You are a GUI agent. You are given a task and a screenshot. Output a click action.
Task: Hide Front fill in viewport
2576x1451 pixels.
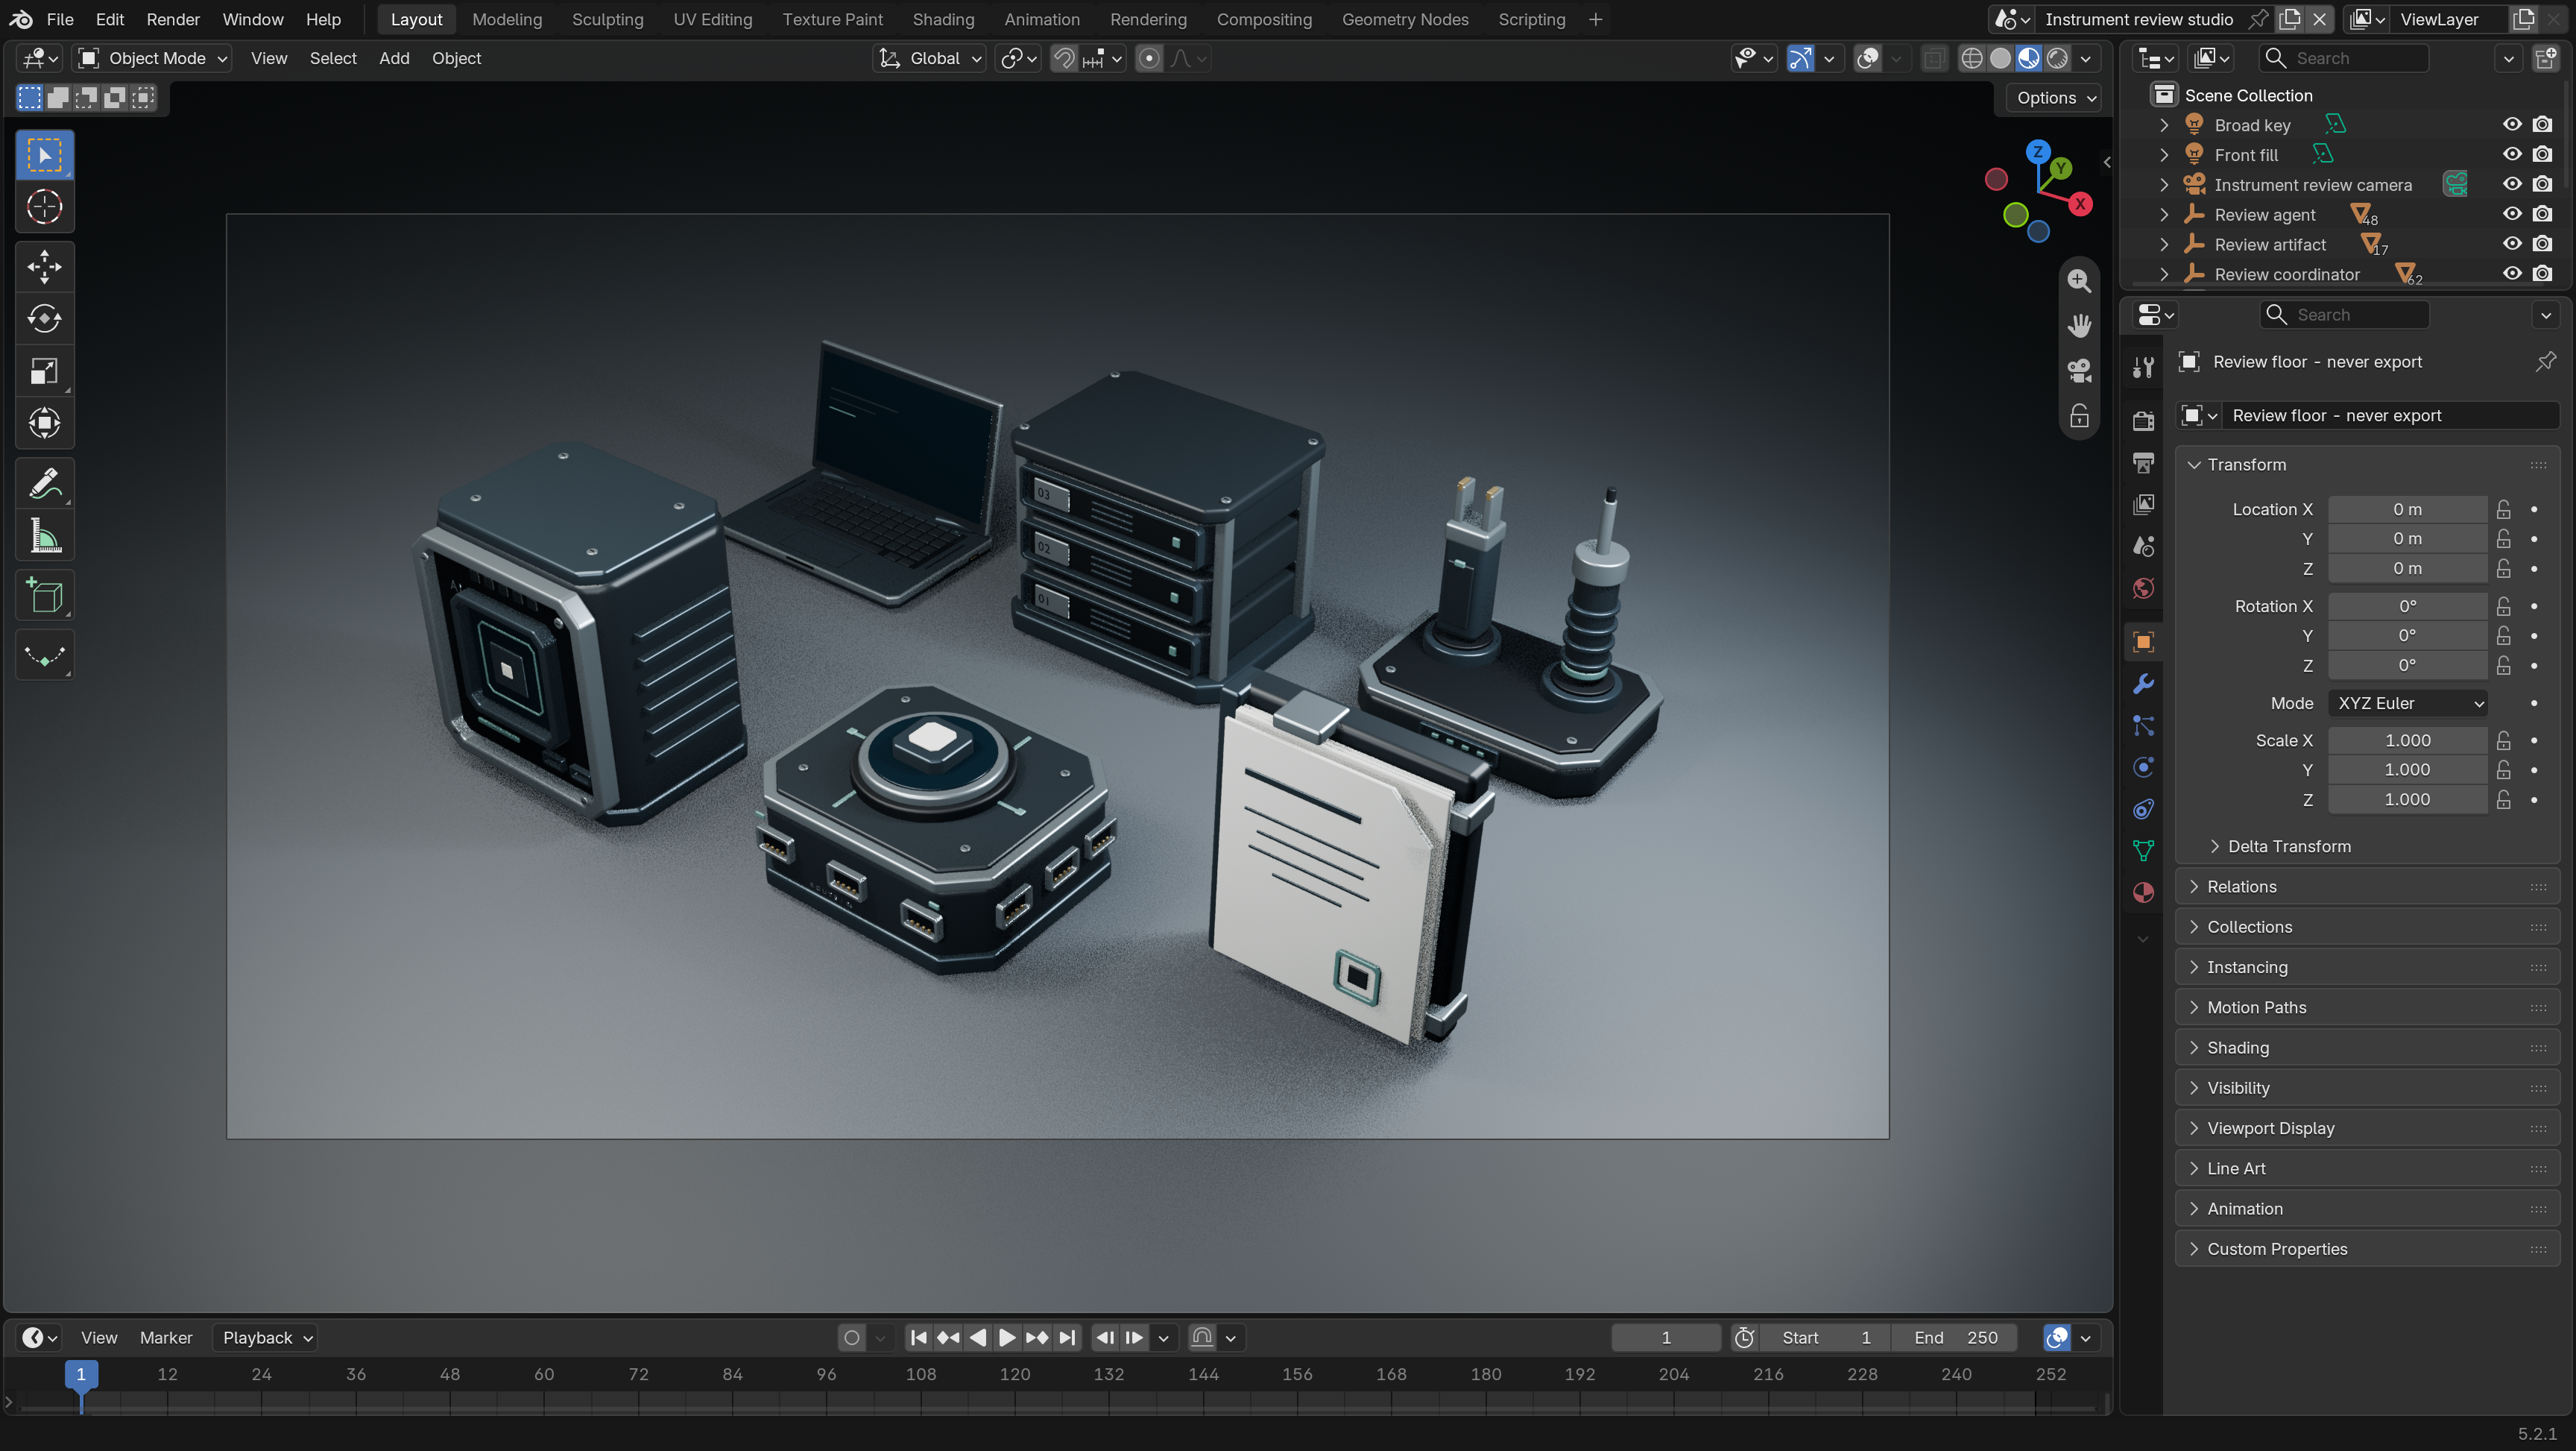pyautogui.click(x=2512, y=154)
